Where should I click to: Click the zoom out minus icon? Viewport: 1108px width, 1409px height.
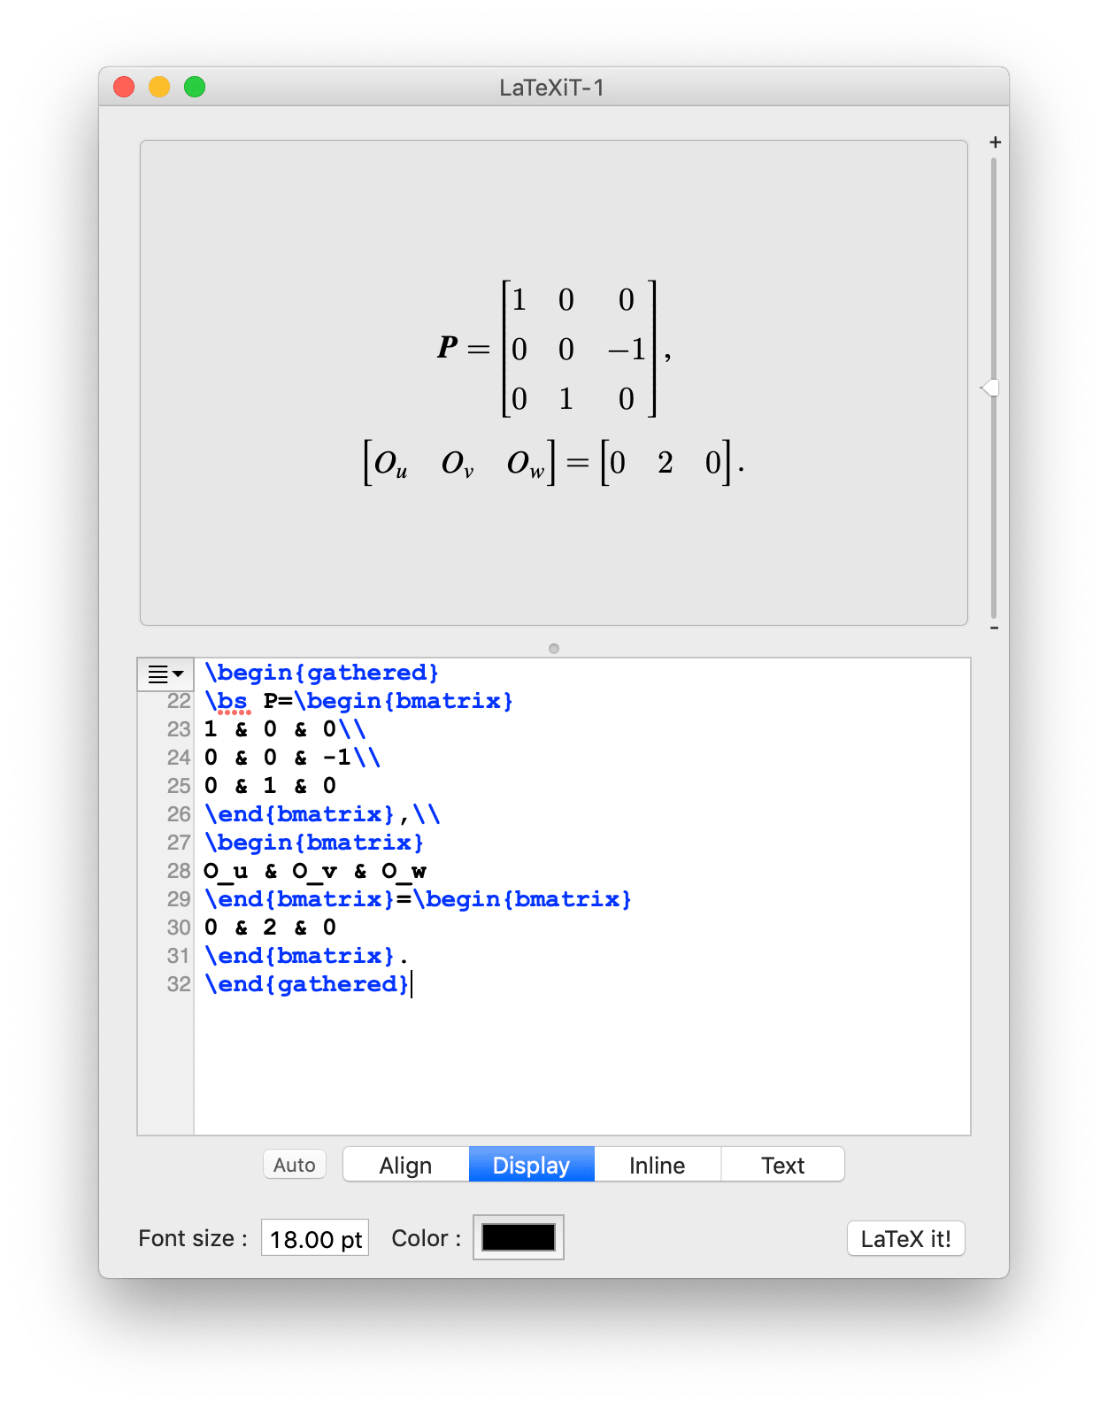pos(995,628)
